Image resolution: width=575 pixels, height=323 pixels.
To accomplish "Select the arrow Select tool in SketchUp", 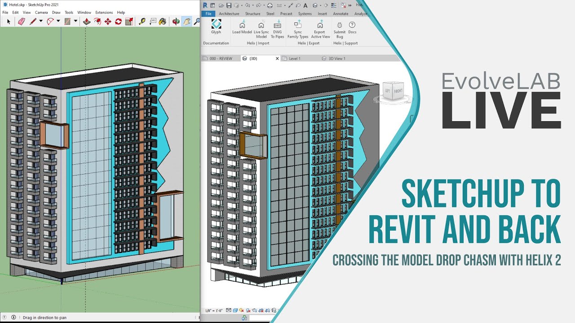I will (x=9, y=21).
